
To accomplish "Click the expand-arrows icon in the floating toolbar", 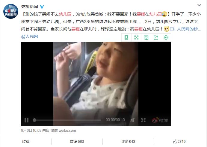I will pyautogui.click(x=136, y=38).
